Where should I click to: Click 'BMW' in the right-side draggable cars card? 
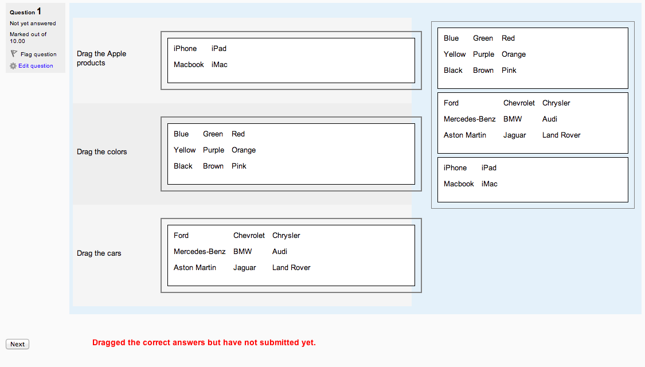[513, 119]
